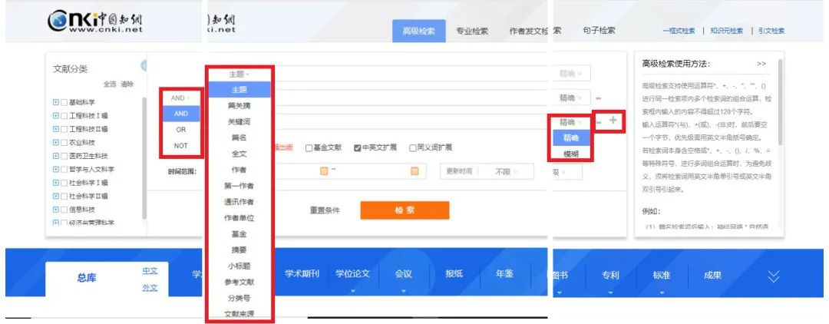Image resolution: width=829 pixels, height=324 pixels.
Task: Expand the 专利 database arrow
Action: 610,291
